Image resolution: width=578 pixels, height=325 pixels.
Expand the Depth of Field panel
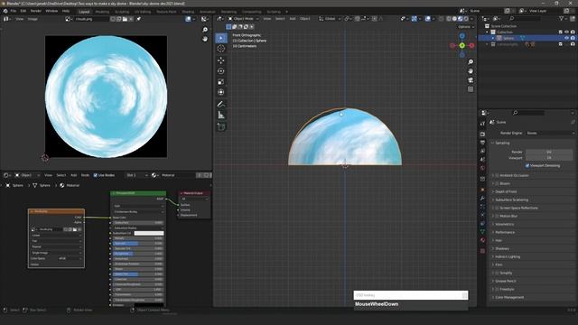pos(506,191)
